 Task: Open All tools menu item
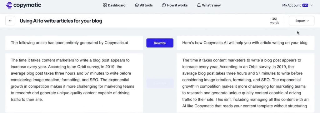tap(144, 5)
